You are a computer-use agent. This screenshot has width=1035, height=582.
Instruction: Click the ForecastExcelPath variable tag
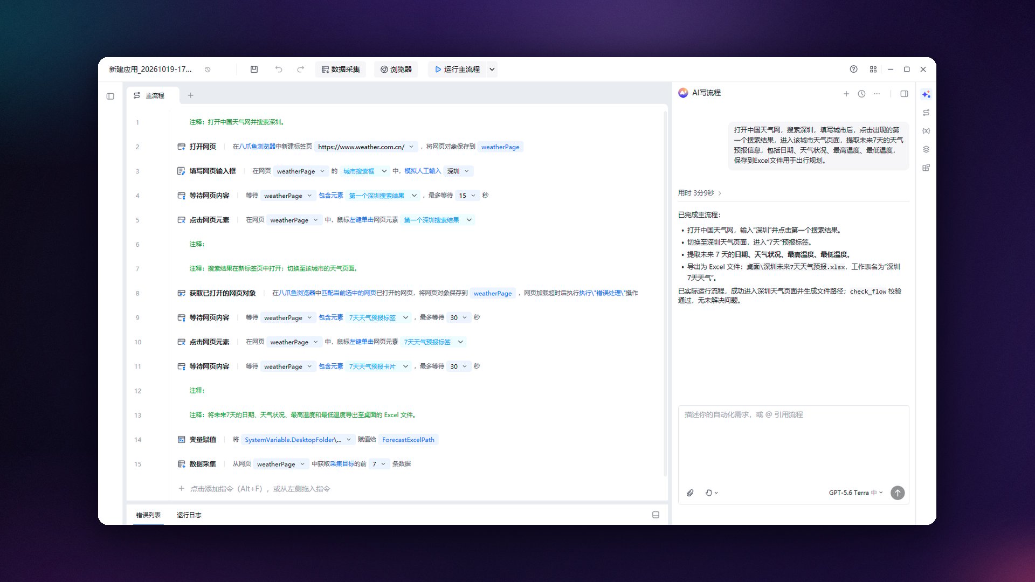pos(408,440)
